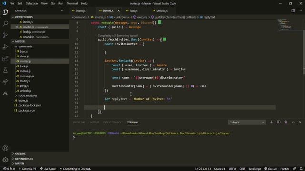Collapse the MEYSER folder section
Viewport: 305px width, 171px height.
(x=40, y=41)
